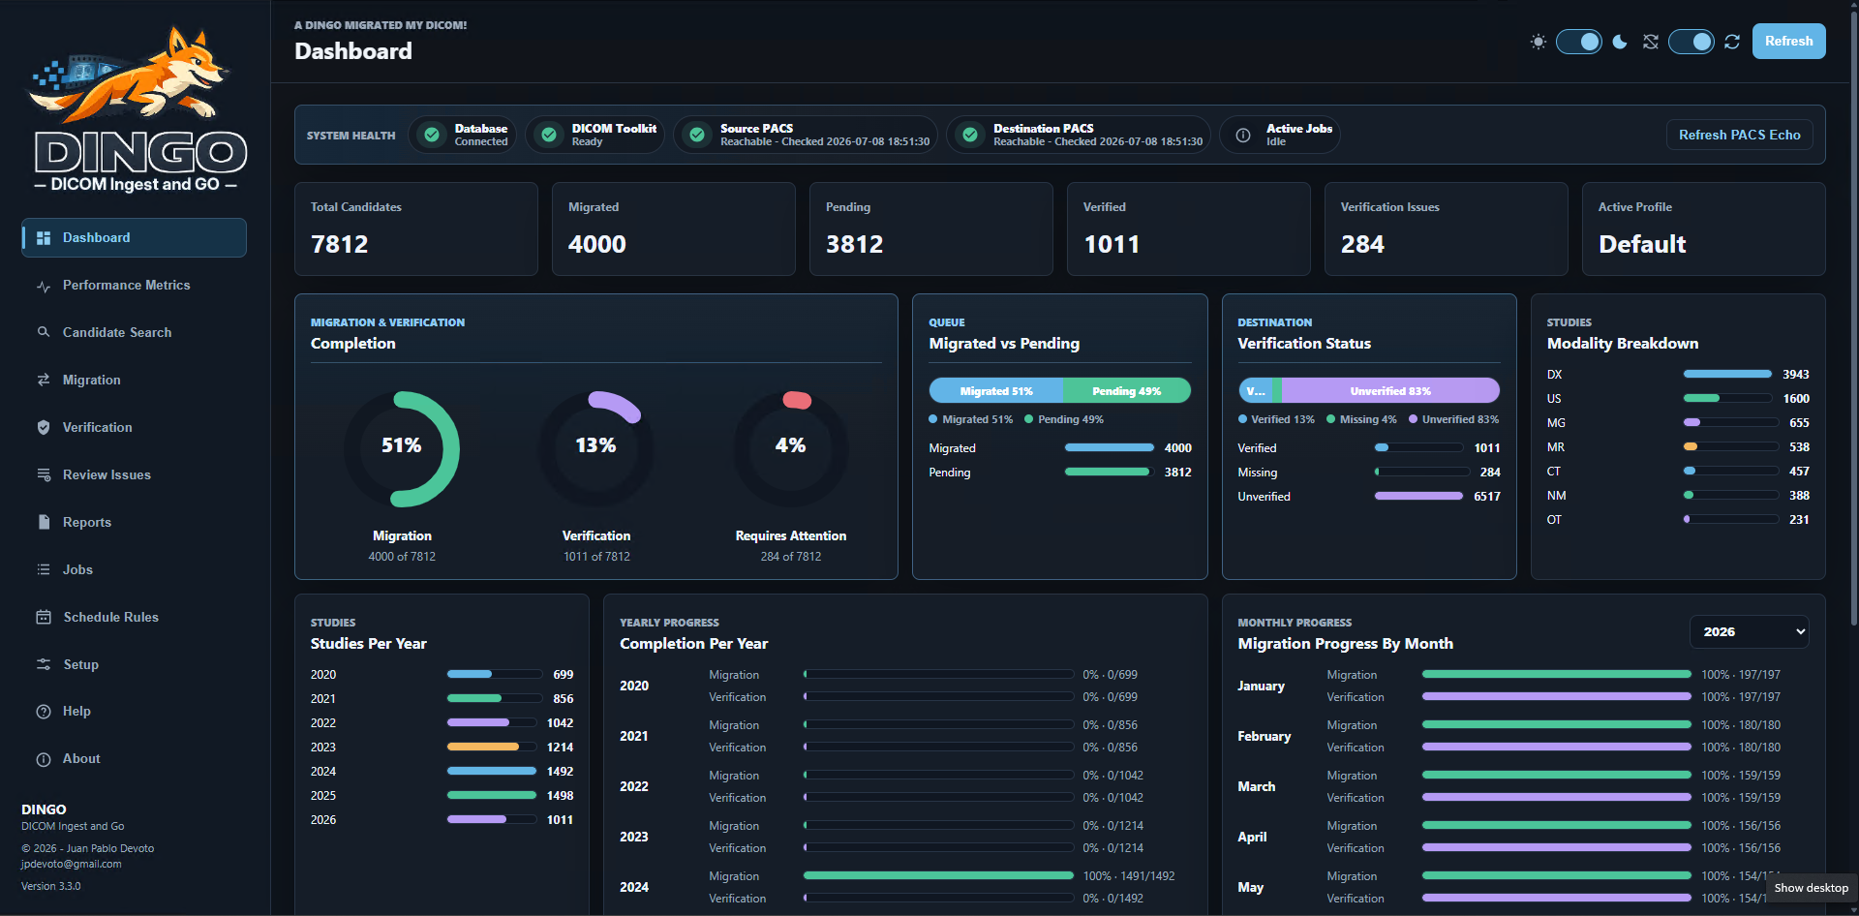Screen dimensions: 1859x916
Task: Click the Verification shield icon
Action: click(x=44, y=427)
